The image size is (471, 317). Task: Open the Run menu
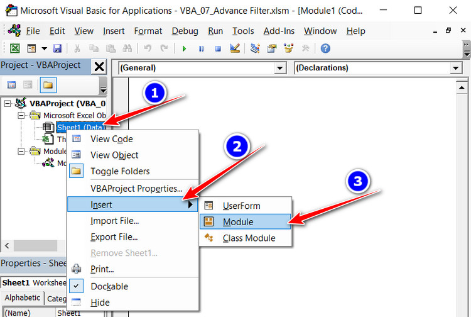[215, 31]
